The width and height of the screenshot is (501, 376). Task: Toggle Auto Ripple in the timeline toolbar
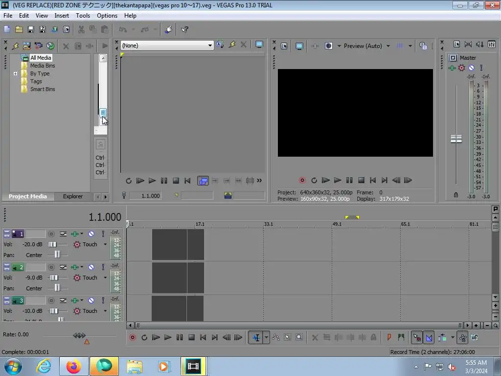442,337
